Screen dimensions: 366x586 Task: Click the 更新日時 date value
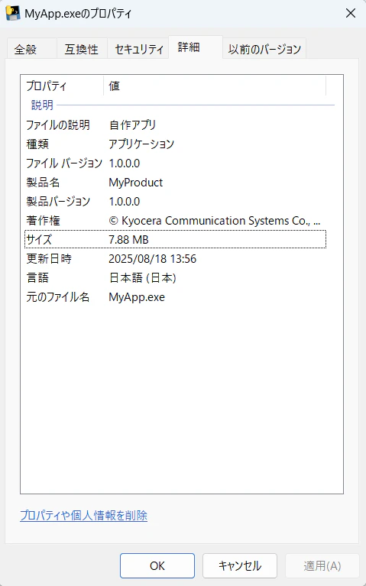[x=152, y=258]
